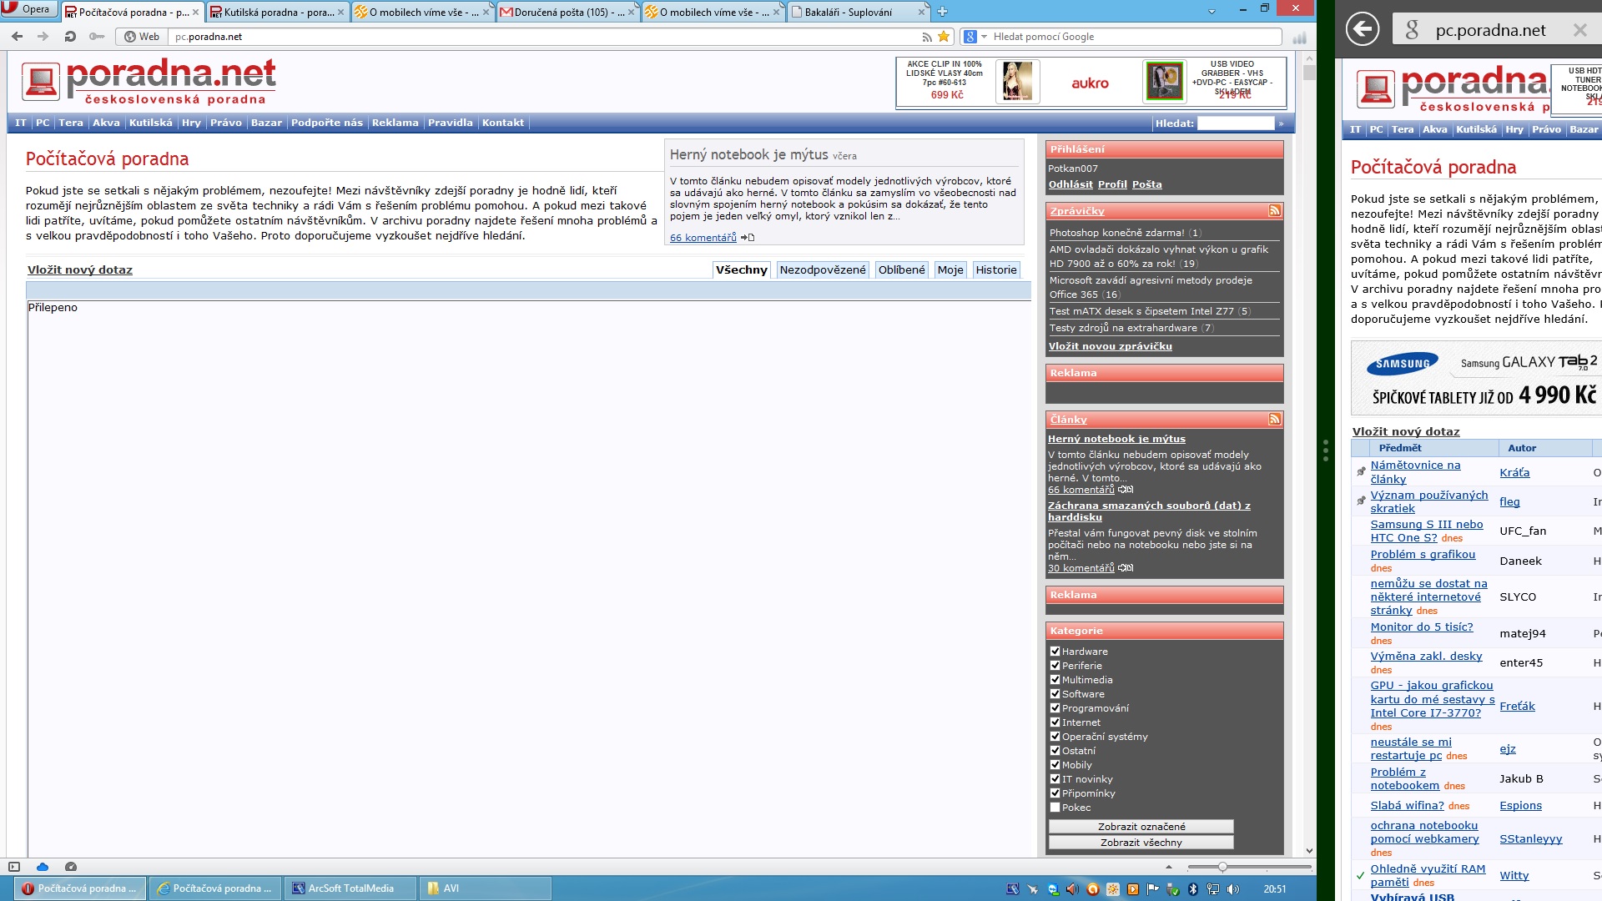Image resolution: width=1602 pixels, height=901 pixels.
Task: Select the Nezodpovězené filter tab
Action: tap(822, 269)
